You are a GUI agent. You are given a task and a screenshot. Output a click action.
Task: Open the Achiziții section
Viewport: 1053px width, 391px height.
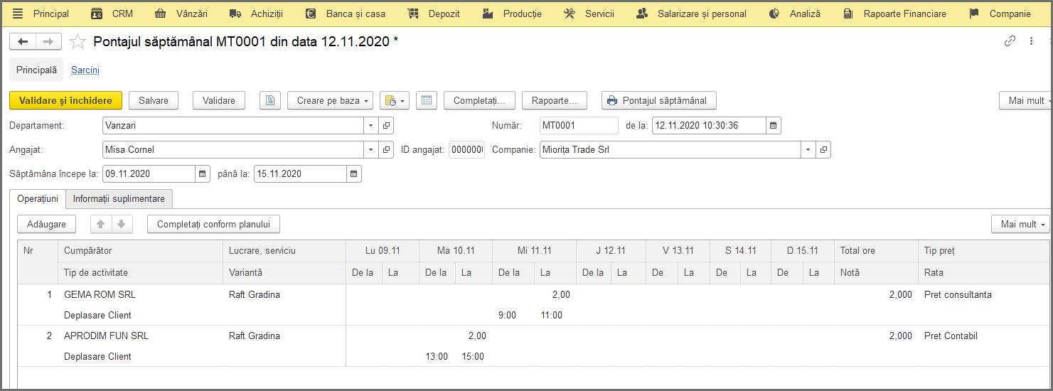coord(256,14)
